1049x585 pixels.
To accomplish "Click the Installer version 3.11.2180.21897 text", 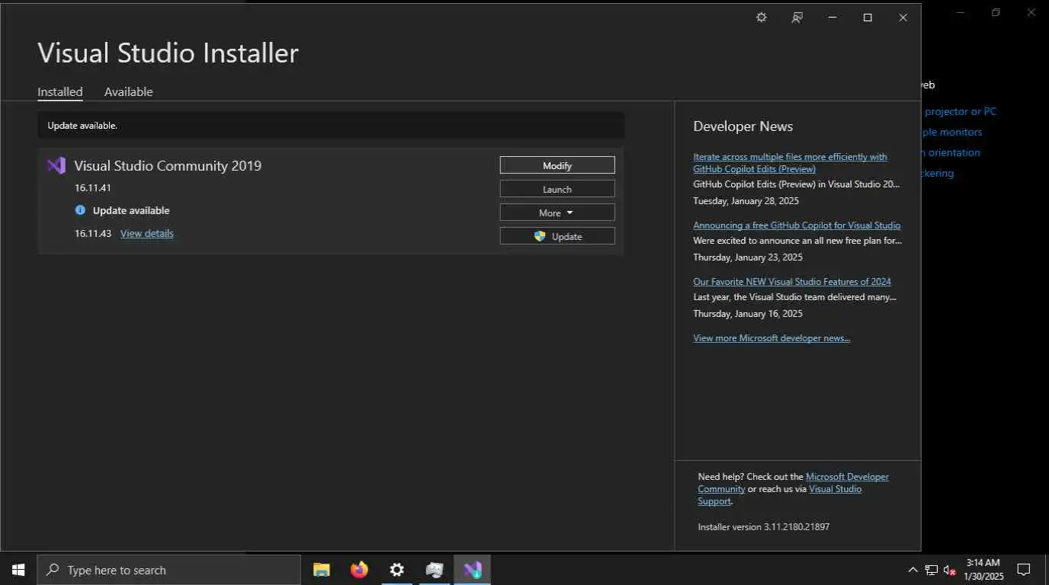I will (x=764, y=526).
